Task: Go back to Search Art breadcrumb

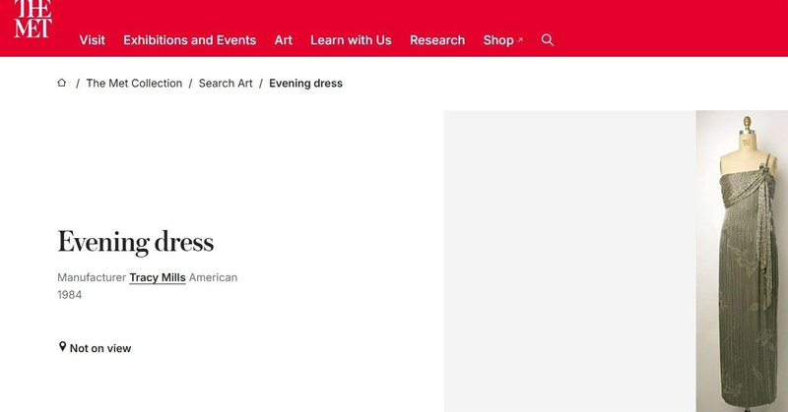Action: [x=226, y=84]
